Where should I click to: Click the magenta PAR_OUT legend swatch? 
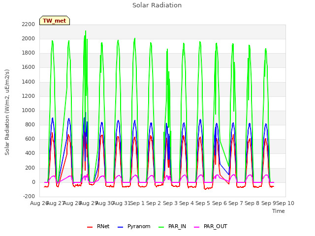197,227
